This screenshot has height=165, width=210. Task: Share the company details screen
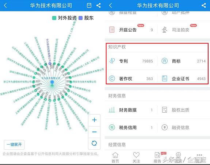point(204,5)
